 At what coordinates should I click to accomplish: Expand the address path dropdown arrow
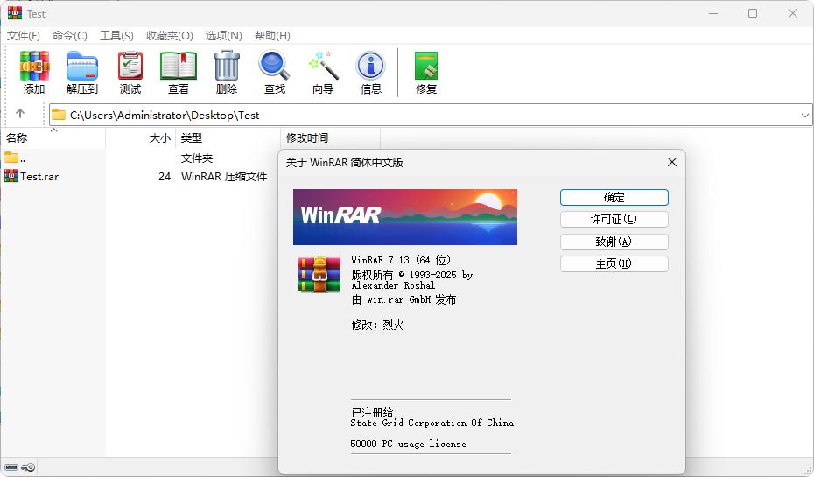pyautogui.click(x=804, y=116)
